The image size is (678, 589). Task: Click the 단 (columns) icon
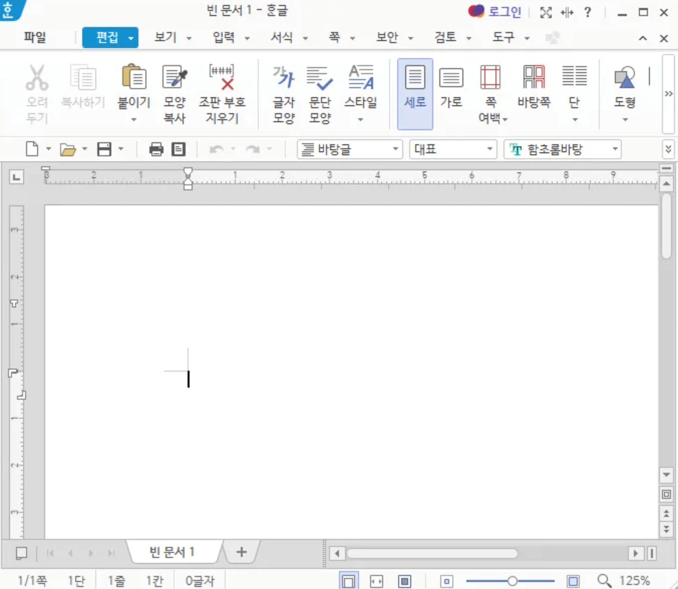coord(574,76)
